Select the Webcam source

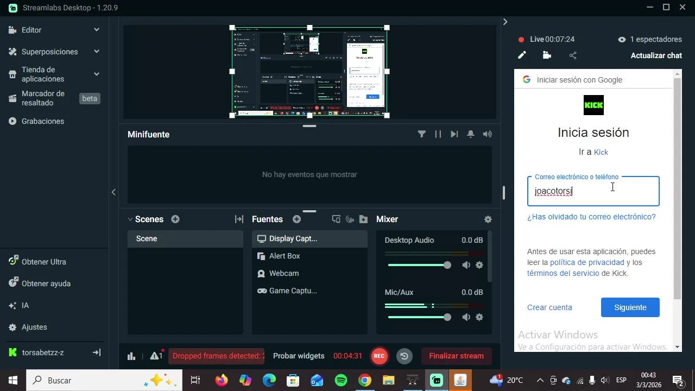[x=309, y=273]
